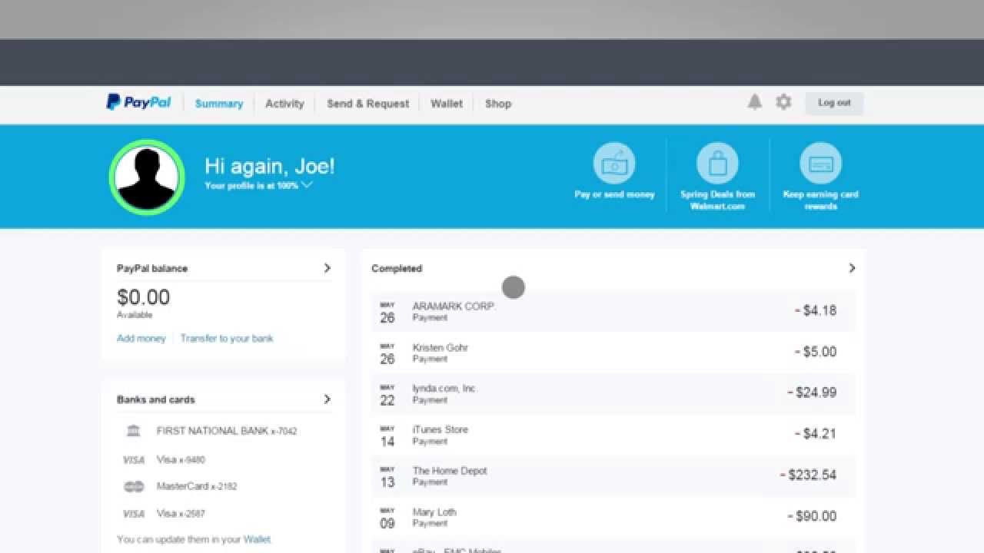Click the -$232.54 amount
Image resolution: width=984 pixels, height=553 pixels.
(x=808, y=475)
